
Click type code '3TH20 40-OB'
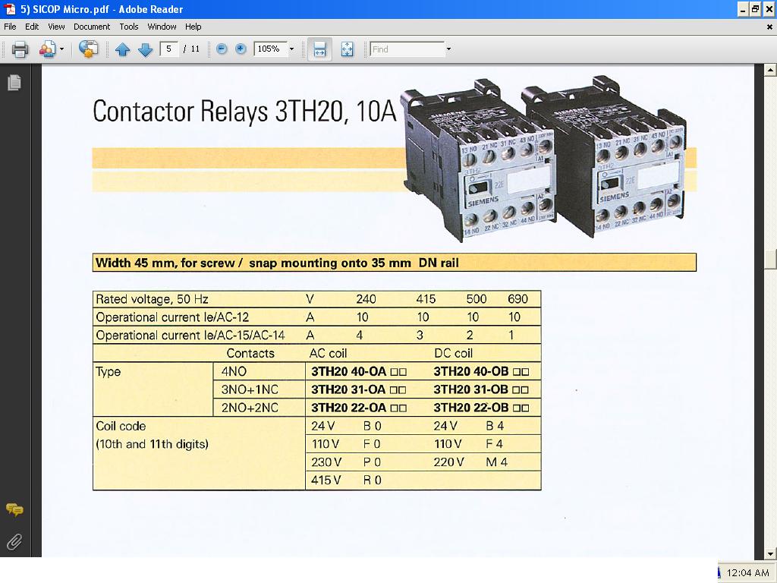471,371
